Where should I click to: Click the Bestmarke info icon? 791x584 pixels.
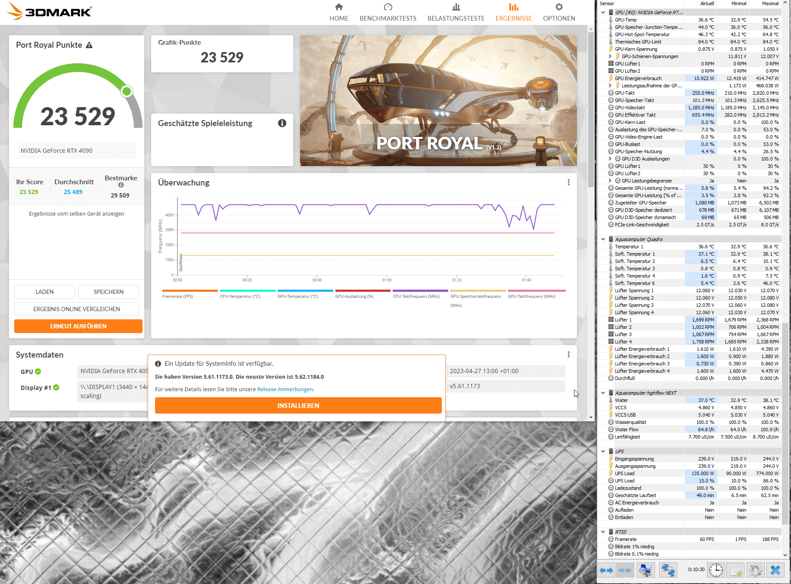tap(121, 185)
